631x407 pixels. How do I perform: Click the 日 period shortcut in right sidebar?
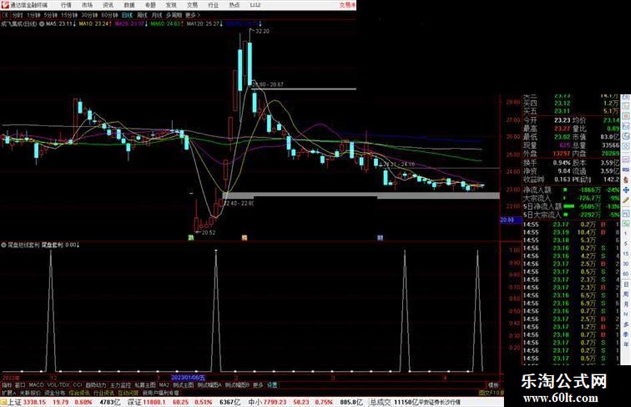pyautogui.click(x=626, y=284)
